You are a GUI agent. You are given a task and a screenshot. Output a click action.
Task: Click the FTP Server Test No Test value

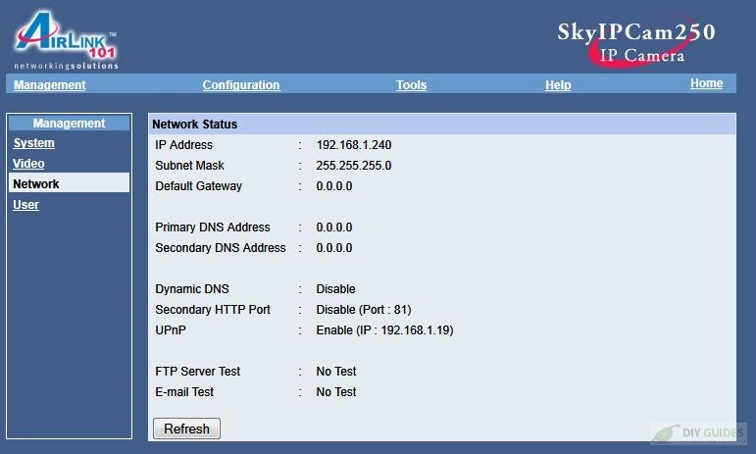click(336, 372)
